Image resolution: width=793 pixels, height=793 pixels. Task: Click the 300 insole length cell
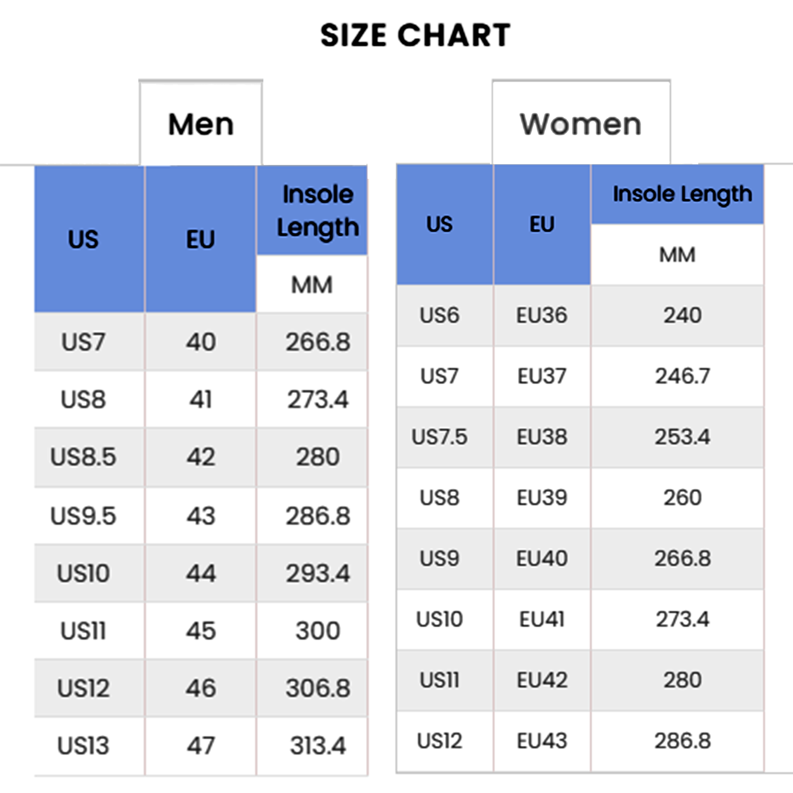click(318, 630)
